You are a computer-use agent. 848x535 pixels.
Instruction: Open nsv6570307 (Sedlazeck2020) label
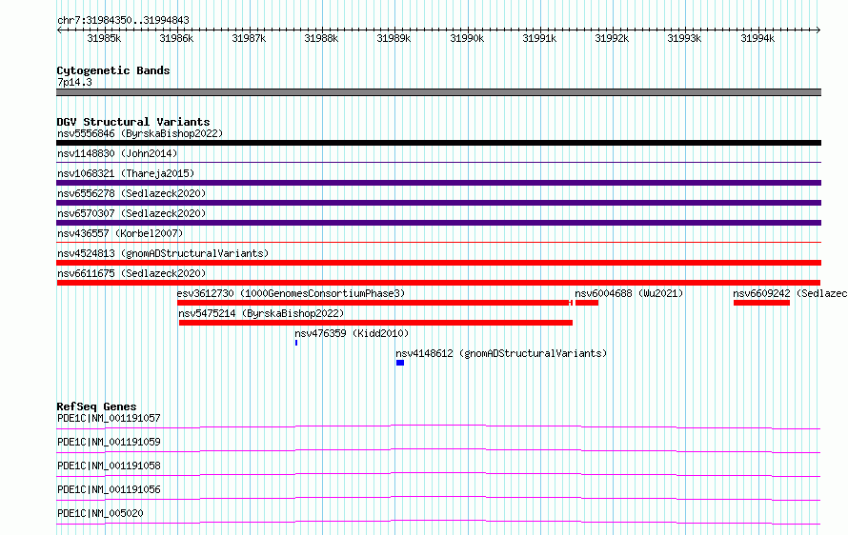[131, 213]
